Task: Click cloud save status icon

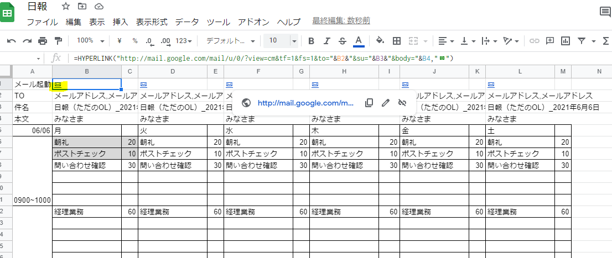Action: tap(99, 6)
